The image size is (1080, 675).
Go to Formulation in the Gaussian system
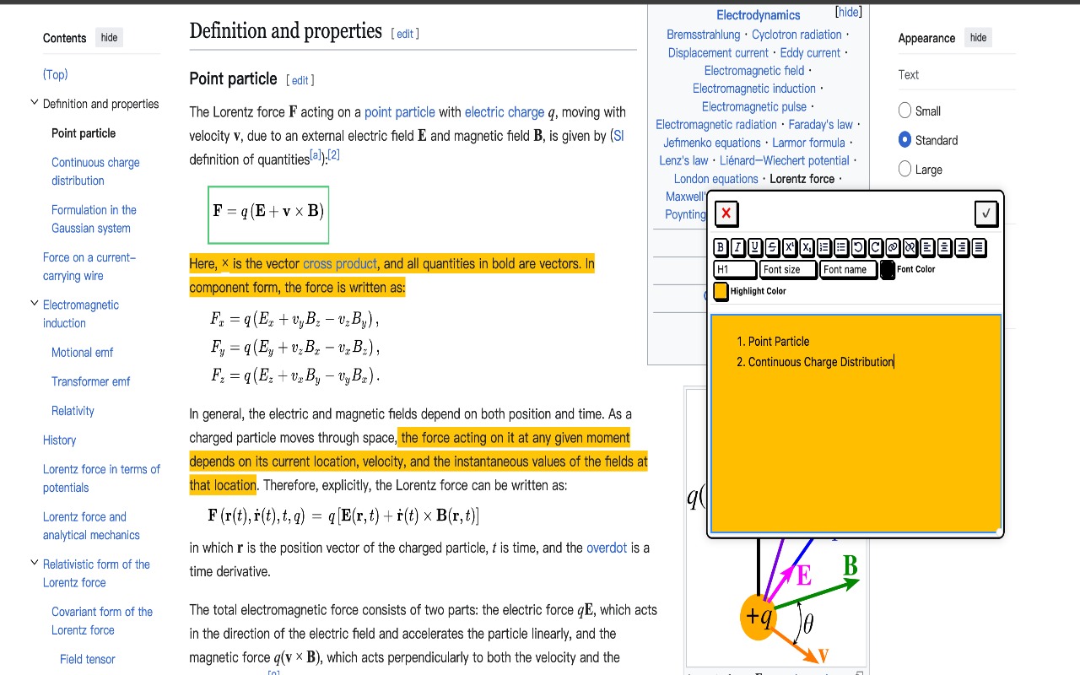[94, 219]
